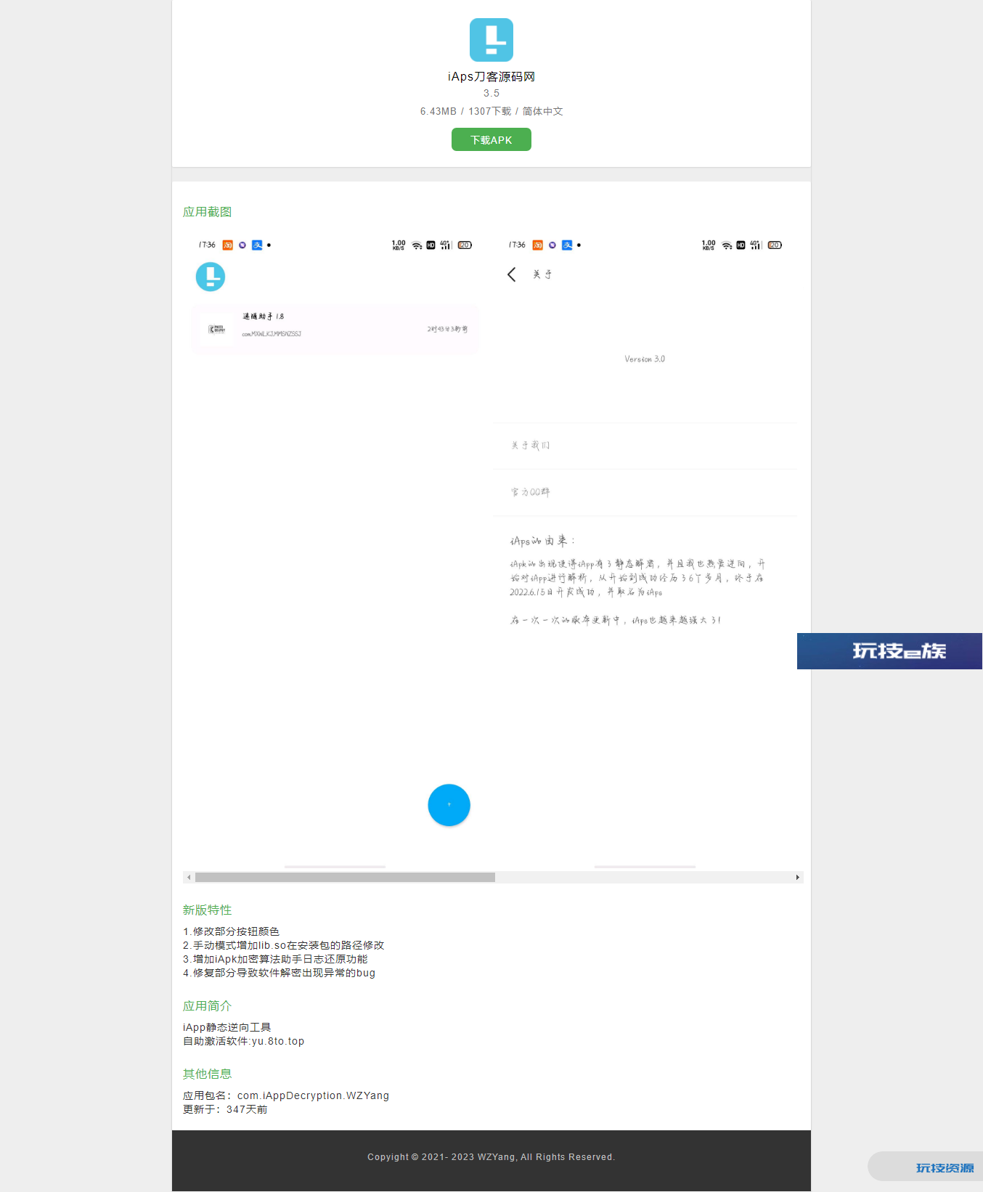
Task: Click the back arrow in the 关于 screenshot
Action: pyautogui.click(x=512, y=274)
